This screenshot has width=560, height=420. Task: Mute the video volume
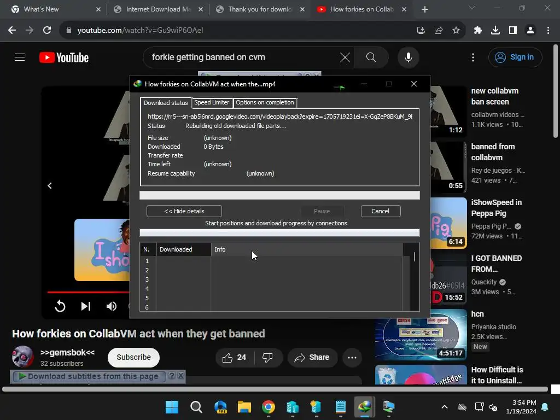tap(112, 306)
